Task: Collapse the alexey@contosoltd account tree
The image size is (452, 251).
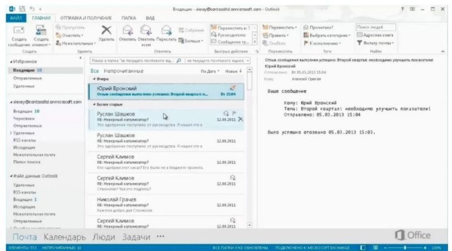Action: click(11, 102)
